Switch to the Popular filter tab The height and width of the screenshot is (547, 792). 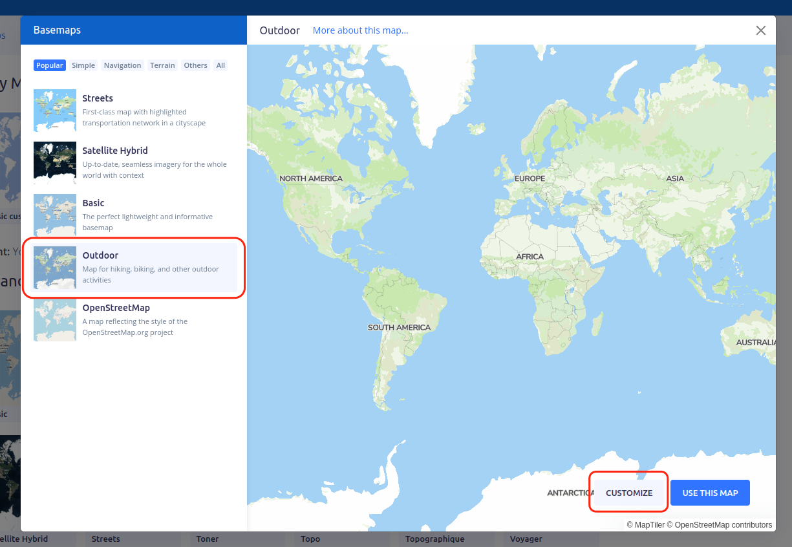coord(50,65)
